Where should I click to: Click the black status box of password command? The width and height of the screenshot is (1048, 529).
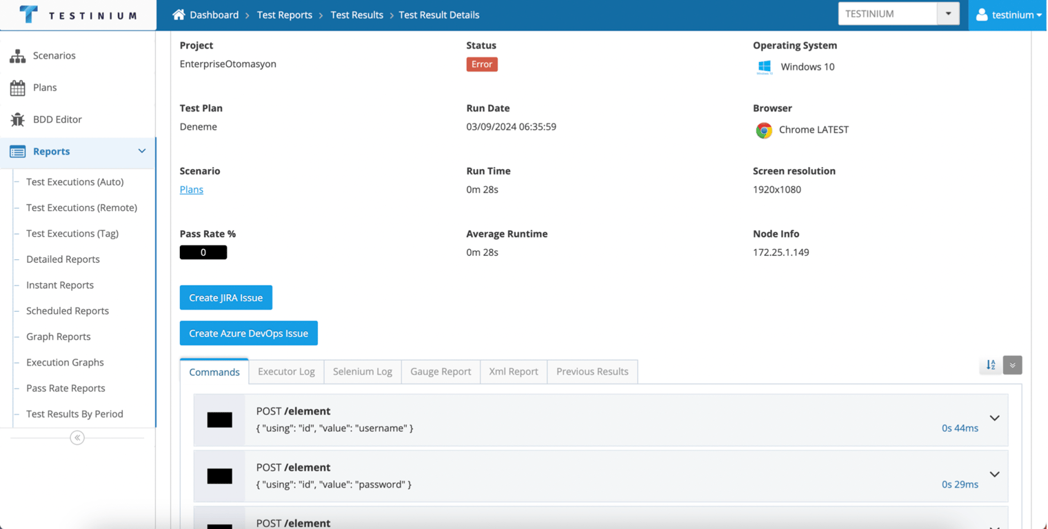(220, 476)
